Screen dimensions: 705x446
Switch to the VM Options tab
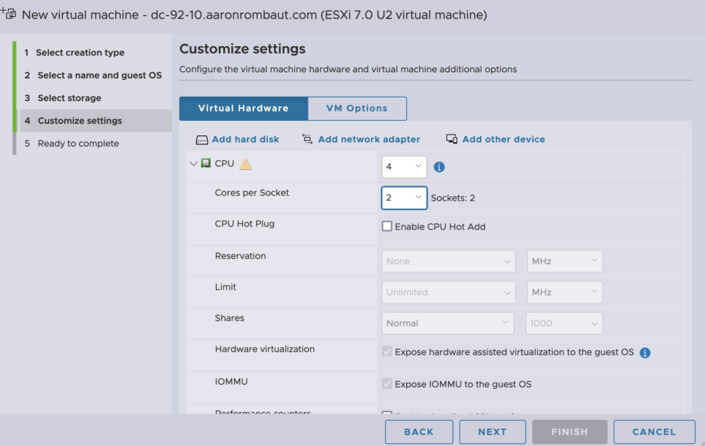pyautogui.click(x=357, y=109)
